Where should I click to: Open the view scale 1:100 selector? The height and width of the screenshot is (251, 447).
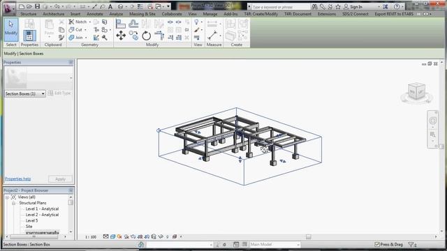coord(91,237)
